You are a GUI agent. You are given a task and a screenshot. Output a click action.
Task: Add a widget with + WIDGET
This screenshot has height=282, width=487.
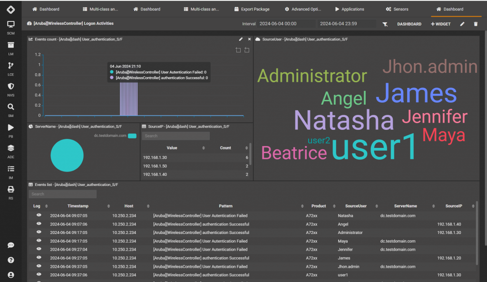coord(440,24)
